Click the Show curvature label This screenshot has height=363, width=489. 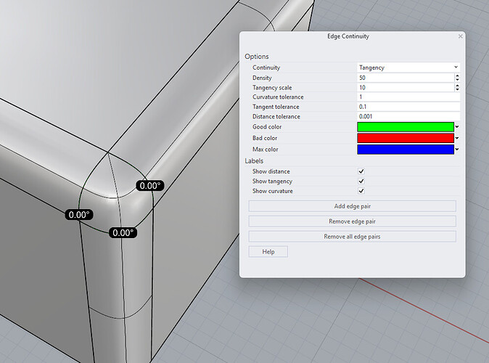(273, 191)
